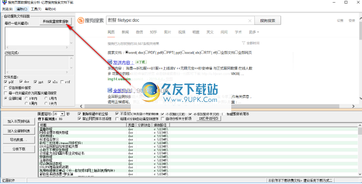Click the 导出数据... button

[x=19, y=140]
